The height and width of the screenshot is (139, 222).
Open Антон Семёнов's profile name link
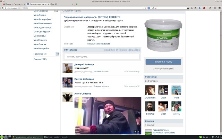click(83, 93)
